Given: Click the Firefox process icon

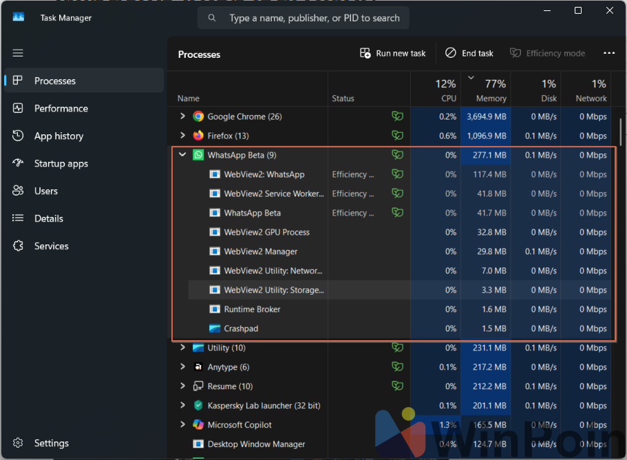Looking at the screenshot, I should [198, 136].
